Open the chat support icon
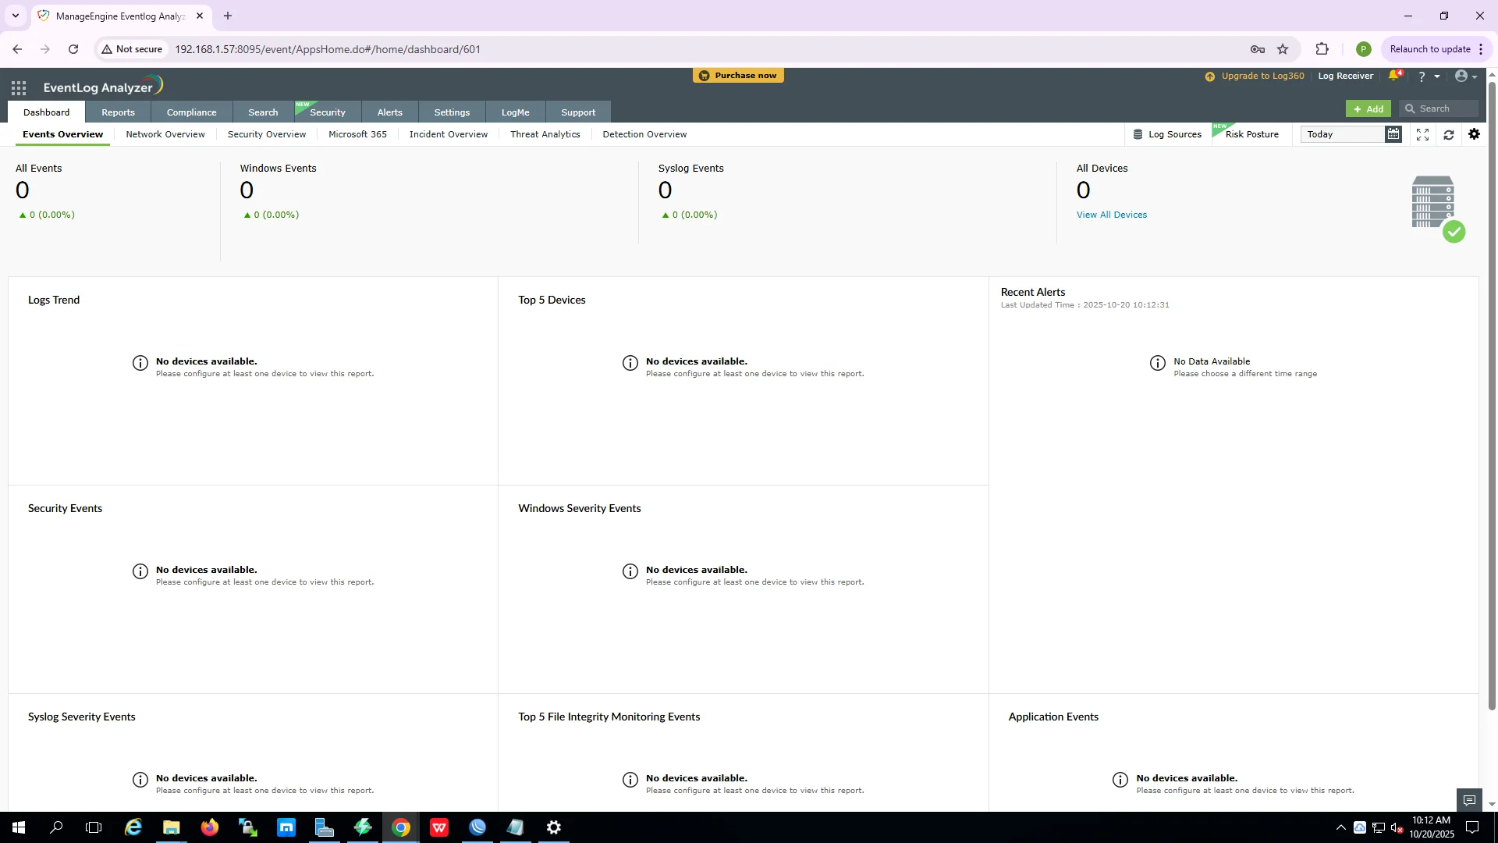1498x843 pixels. [1469, 800]
